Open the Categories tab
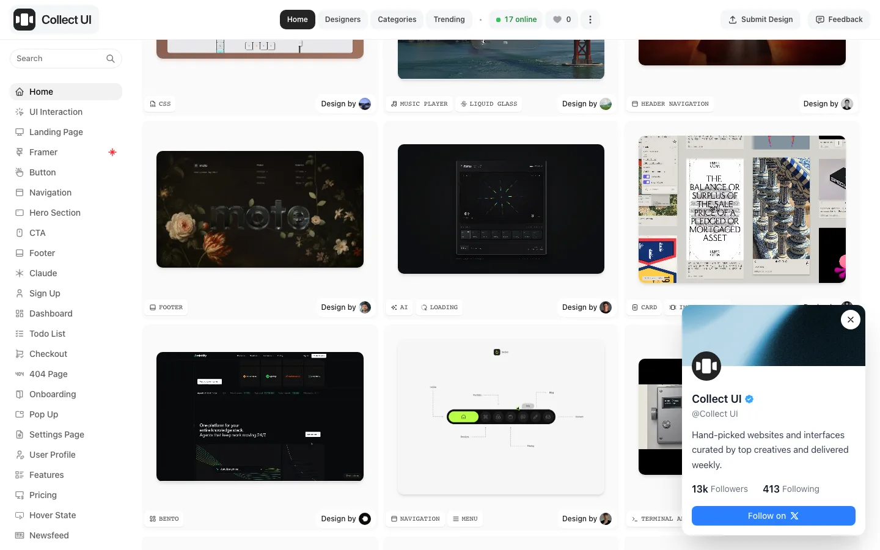880x550 pixels. (x=397, y=20)
